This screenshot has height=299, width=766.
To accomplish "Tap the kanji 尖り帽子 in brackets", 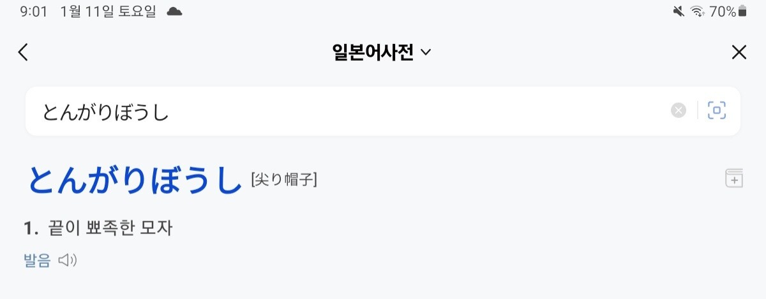I will 285,180.
